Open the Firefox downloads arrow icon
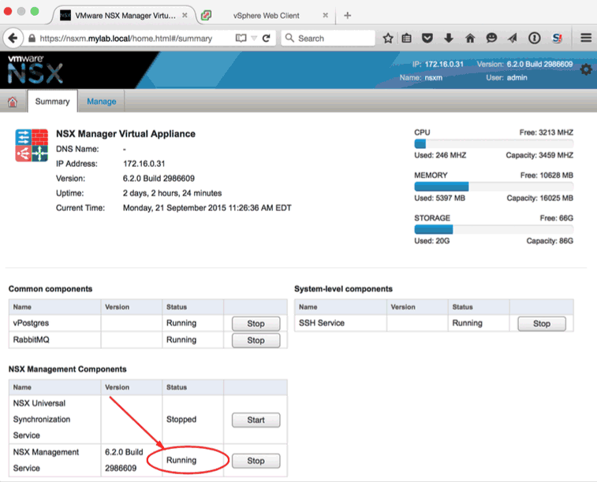 [x=449, y=38]
